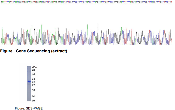Image resolution: width=175 pixels, height=110 pixels.
Task: Click the nucleotide sequence text line
Action: 86,3
